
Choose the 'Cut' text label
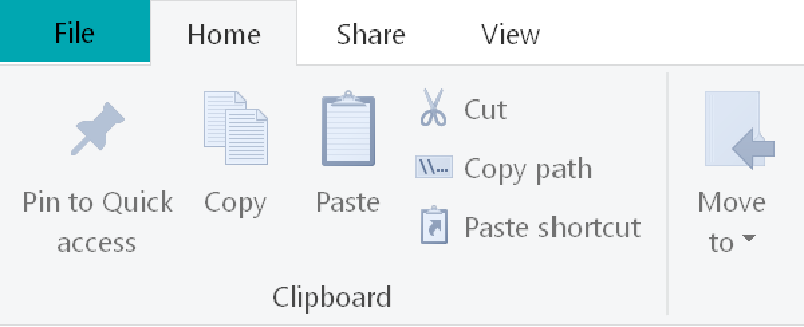click(x=485, y=109)
